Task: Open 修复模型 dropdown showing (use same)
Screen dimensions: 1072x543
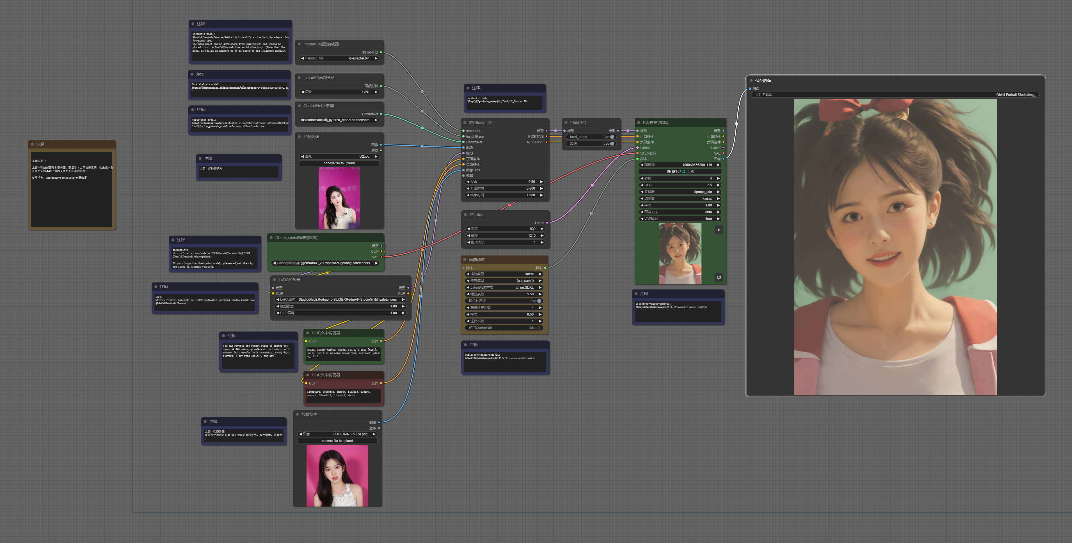Action: coord(504,281)
